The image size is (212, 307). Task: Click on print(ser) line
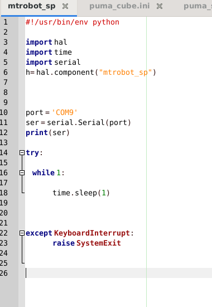pos(47,133)
